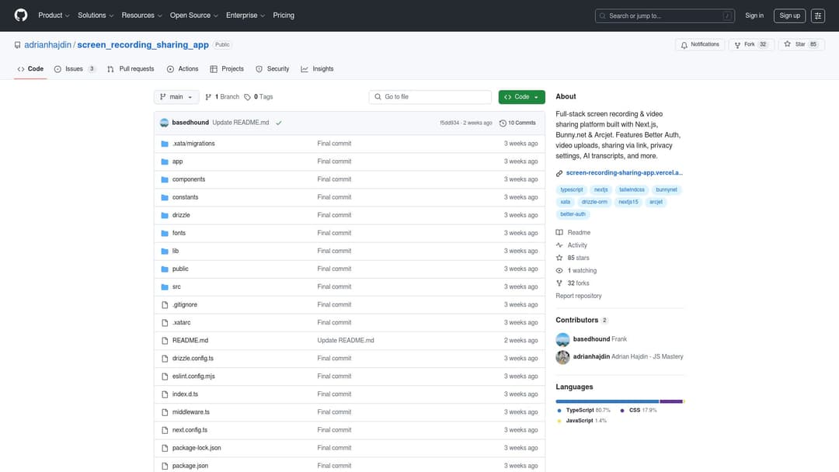
Task: Open the screen-recording-sharing-app.vercel.app website link
Action: point(624,172)
